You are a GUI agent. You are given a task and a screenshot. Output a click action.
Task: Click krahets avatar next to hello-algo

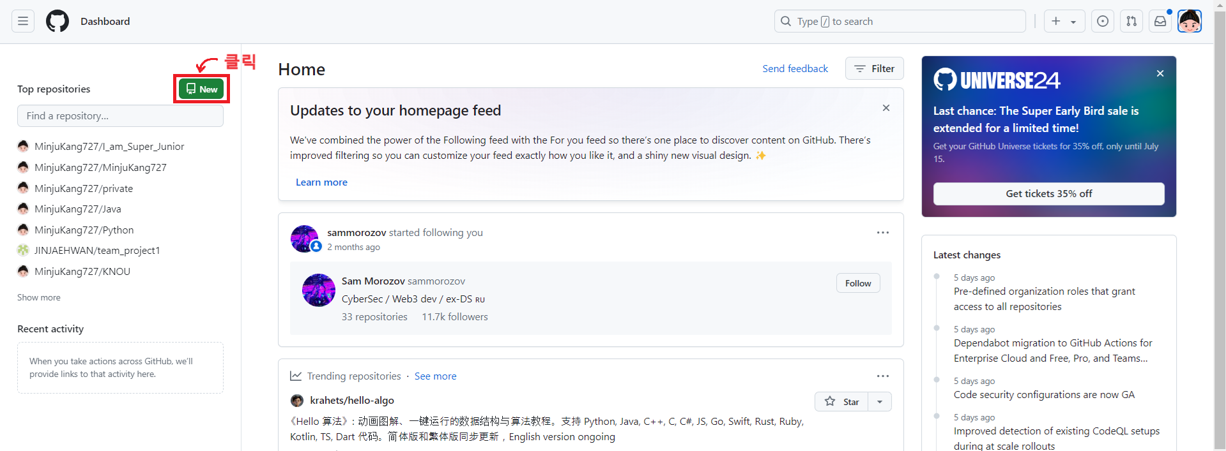[297, 401]
